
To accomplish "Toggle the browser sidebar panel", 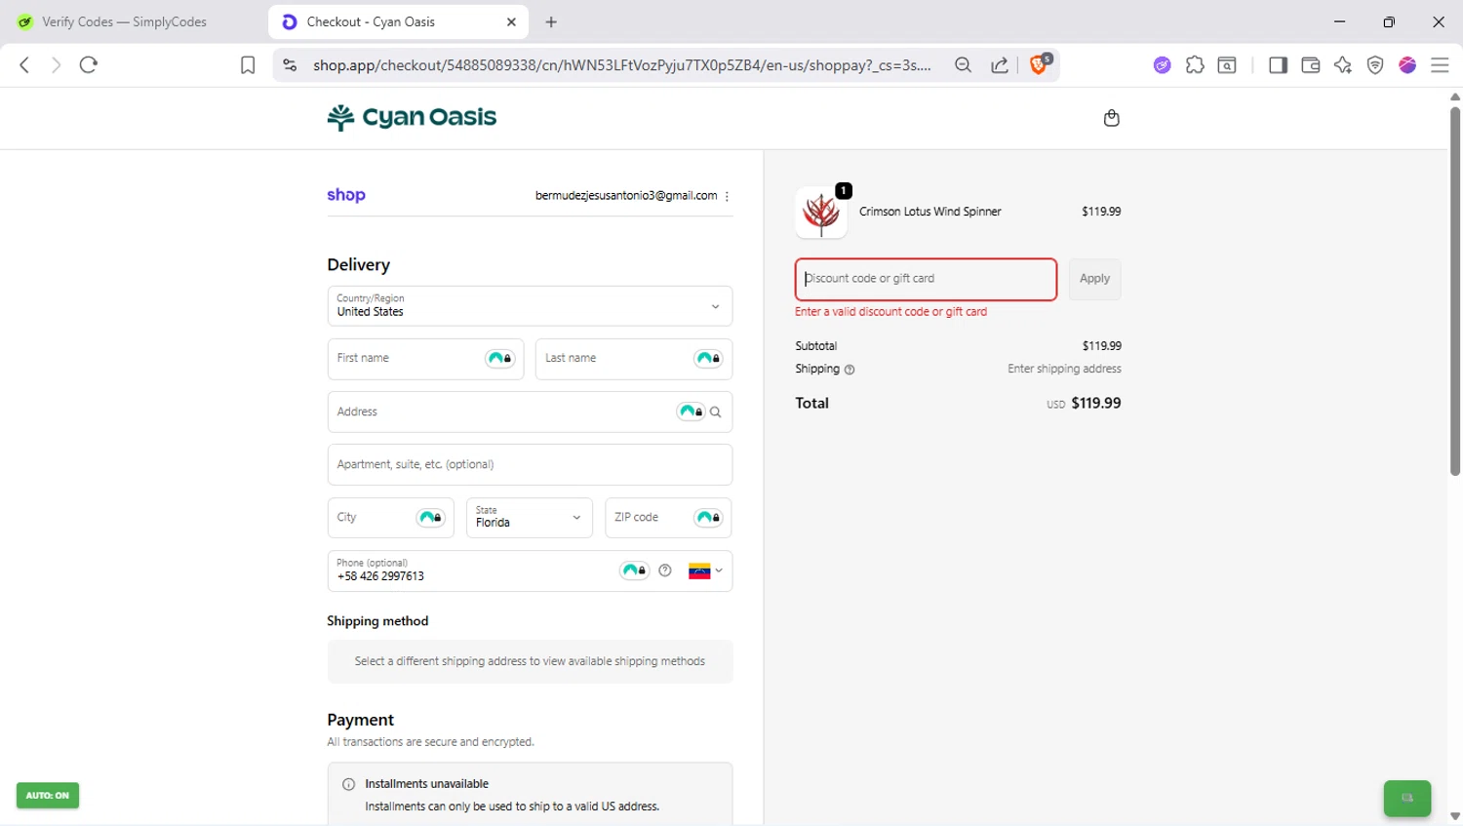I will click(x=1278, y=65).
